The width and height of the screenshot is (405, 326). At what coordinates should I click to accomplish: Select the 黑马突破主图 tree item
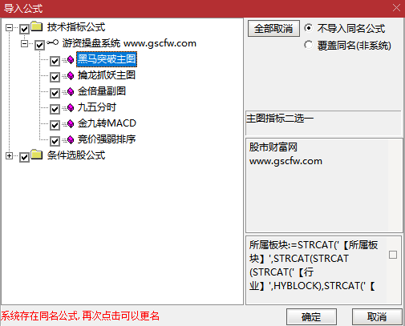pyautogui.click(x=107, y=59)
